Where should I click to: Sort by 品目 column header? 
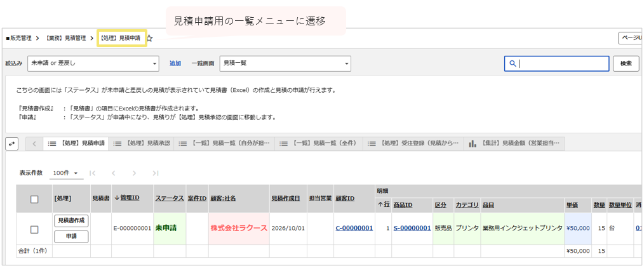click(x=488, y=205)
